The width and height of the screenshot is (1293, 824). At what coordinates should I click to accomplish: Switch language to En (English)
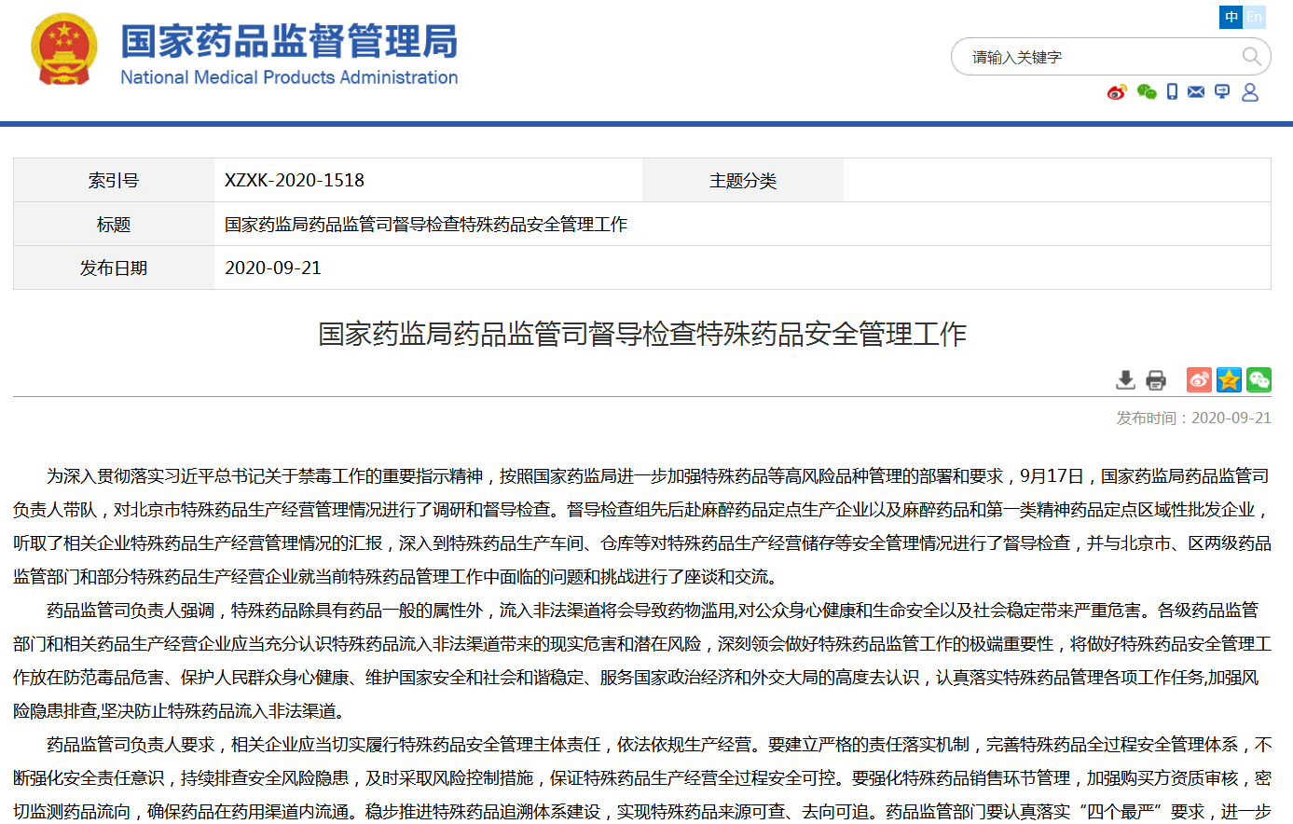coord(1255,17)
